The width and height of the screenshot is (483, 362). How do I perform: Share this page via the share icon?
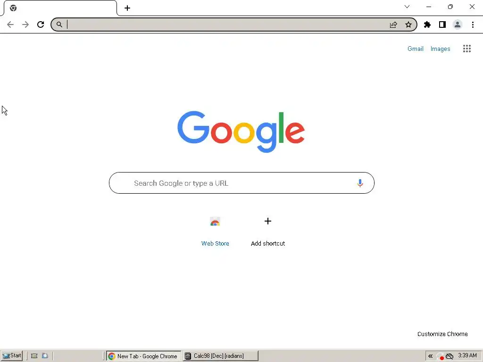(393, 25)
